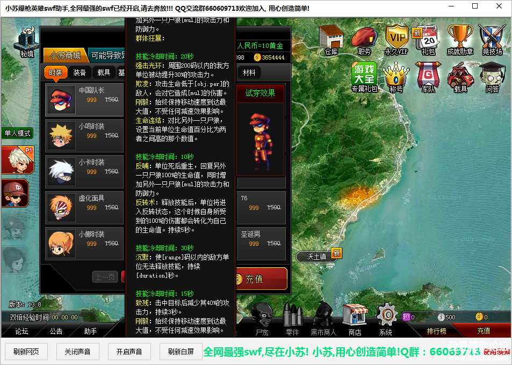
Task: Click the 中国队长 costume avatar
Action: click(61, 100)
